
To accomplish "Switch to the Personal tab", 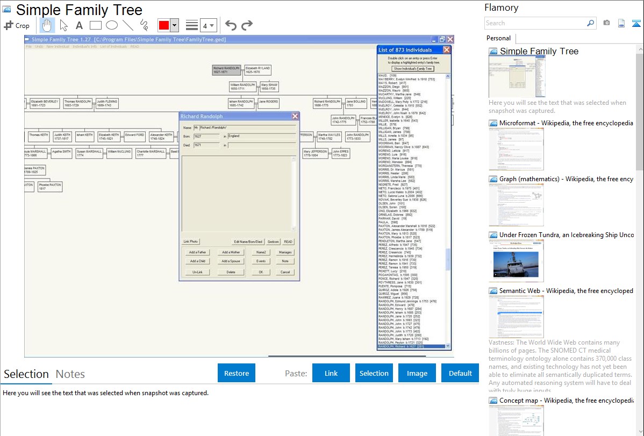I will tap(499, 38).
